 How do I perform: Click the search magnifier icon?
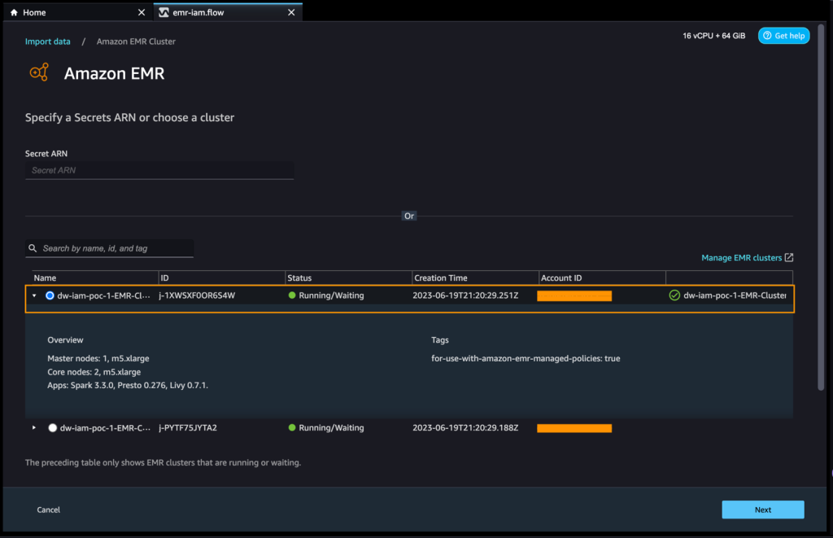(33, 248)
